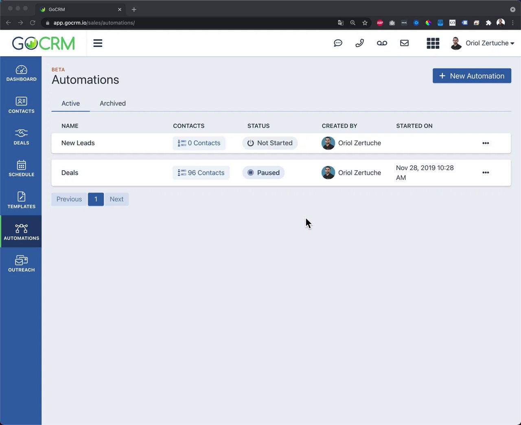Click the browser zoom magnifier icon
Image resolution: width=521 pixels, height=425 pixels.
tap(352, 23)
